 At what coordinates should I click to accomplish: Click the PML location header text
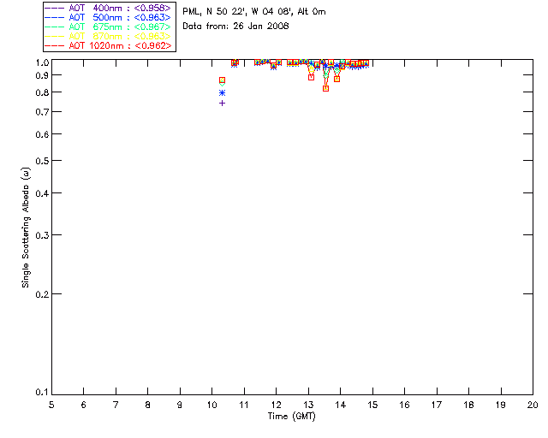click(x=254, y=12)
